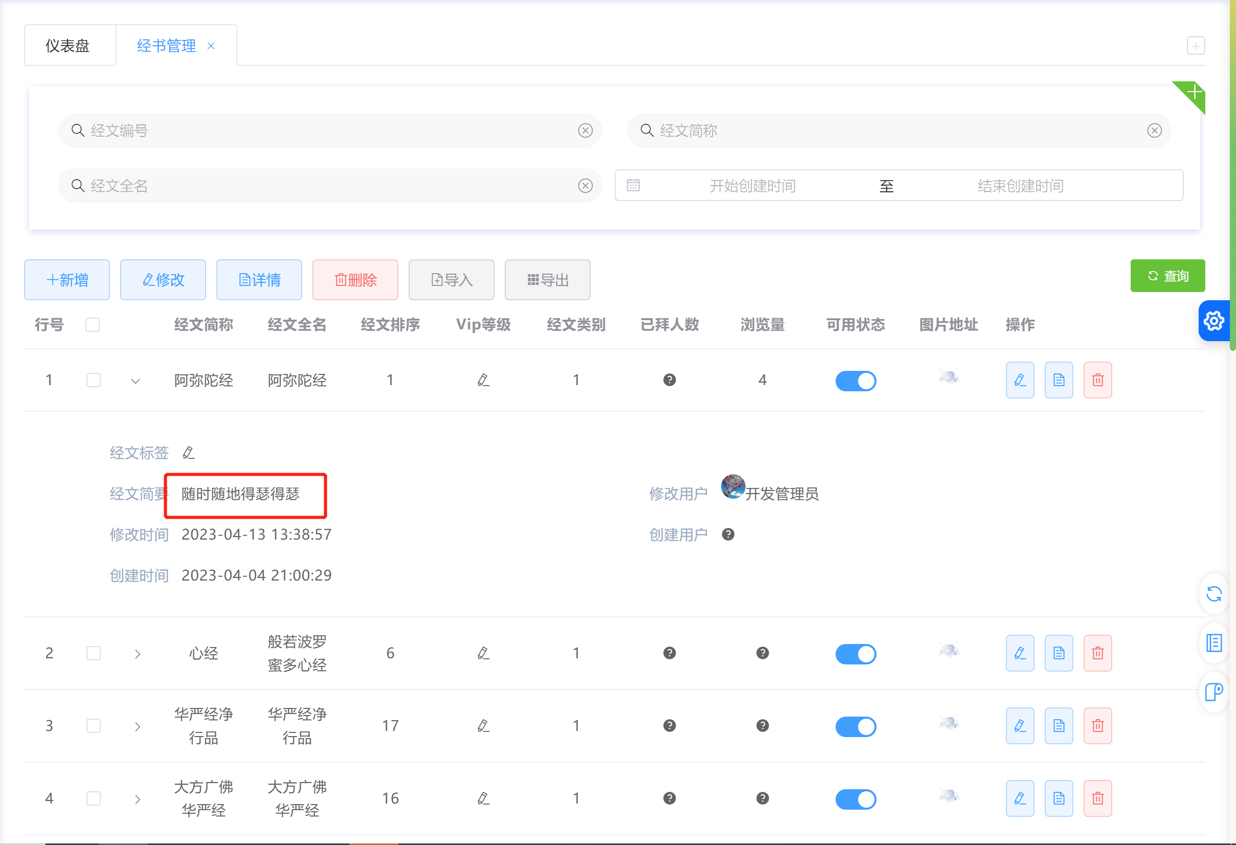Click the floating help book icon on right
The width and height of the screenshot is (1236, 845).
1214,692
